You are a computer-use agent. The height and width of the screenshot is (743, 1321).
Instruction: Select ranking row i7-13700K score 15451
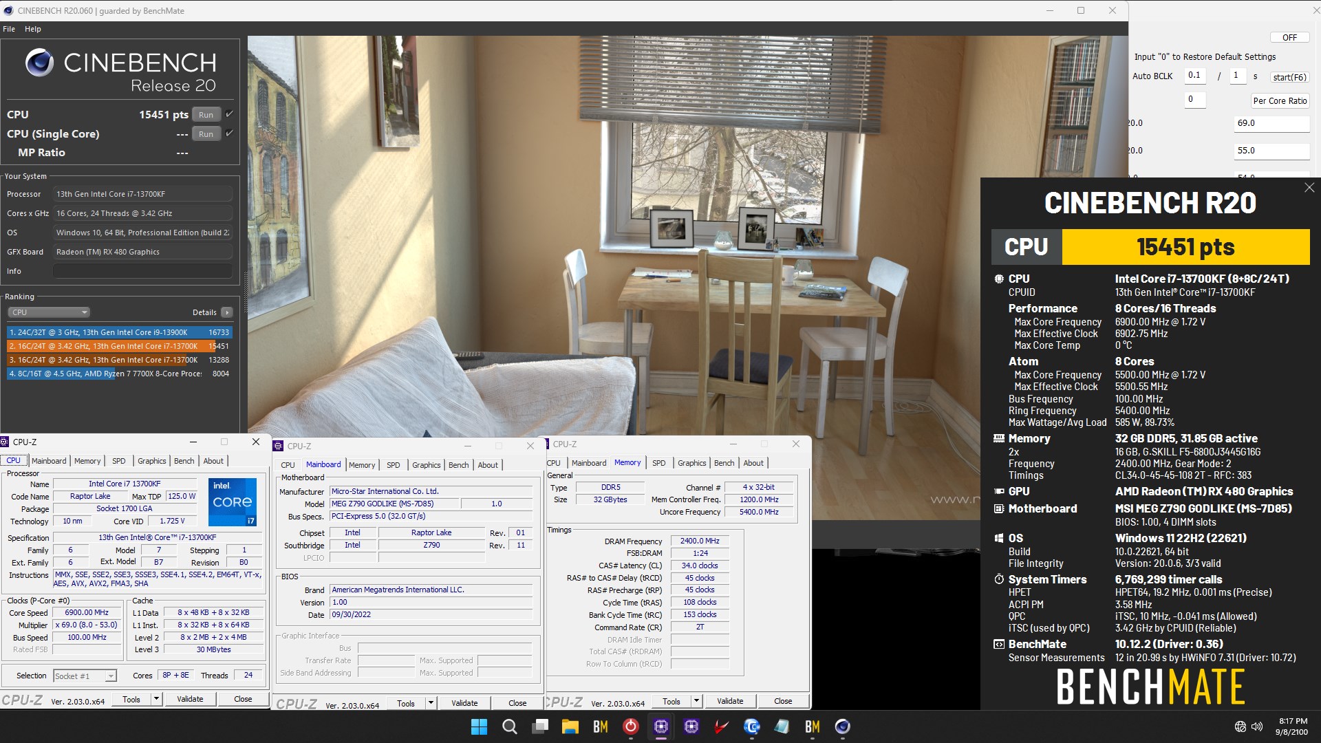119,346
